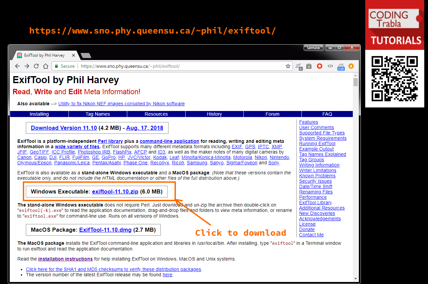
Task: Open the command-line application link
Action: click(x=170, y=141)
